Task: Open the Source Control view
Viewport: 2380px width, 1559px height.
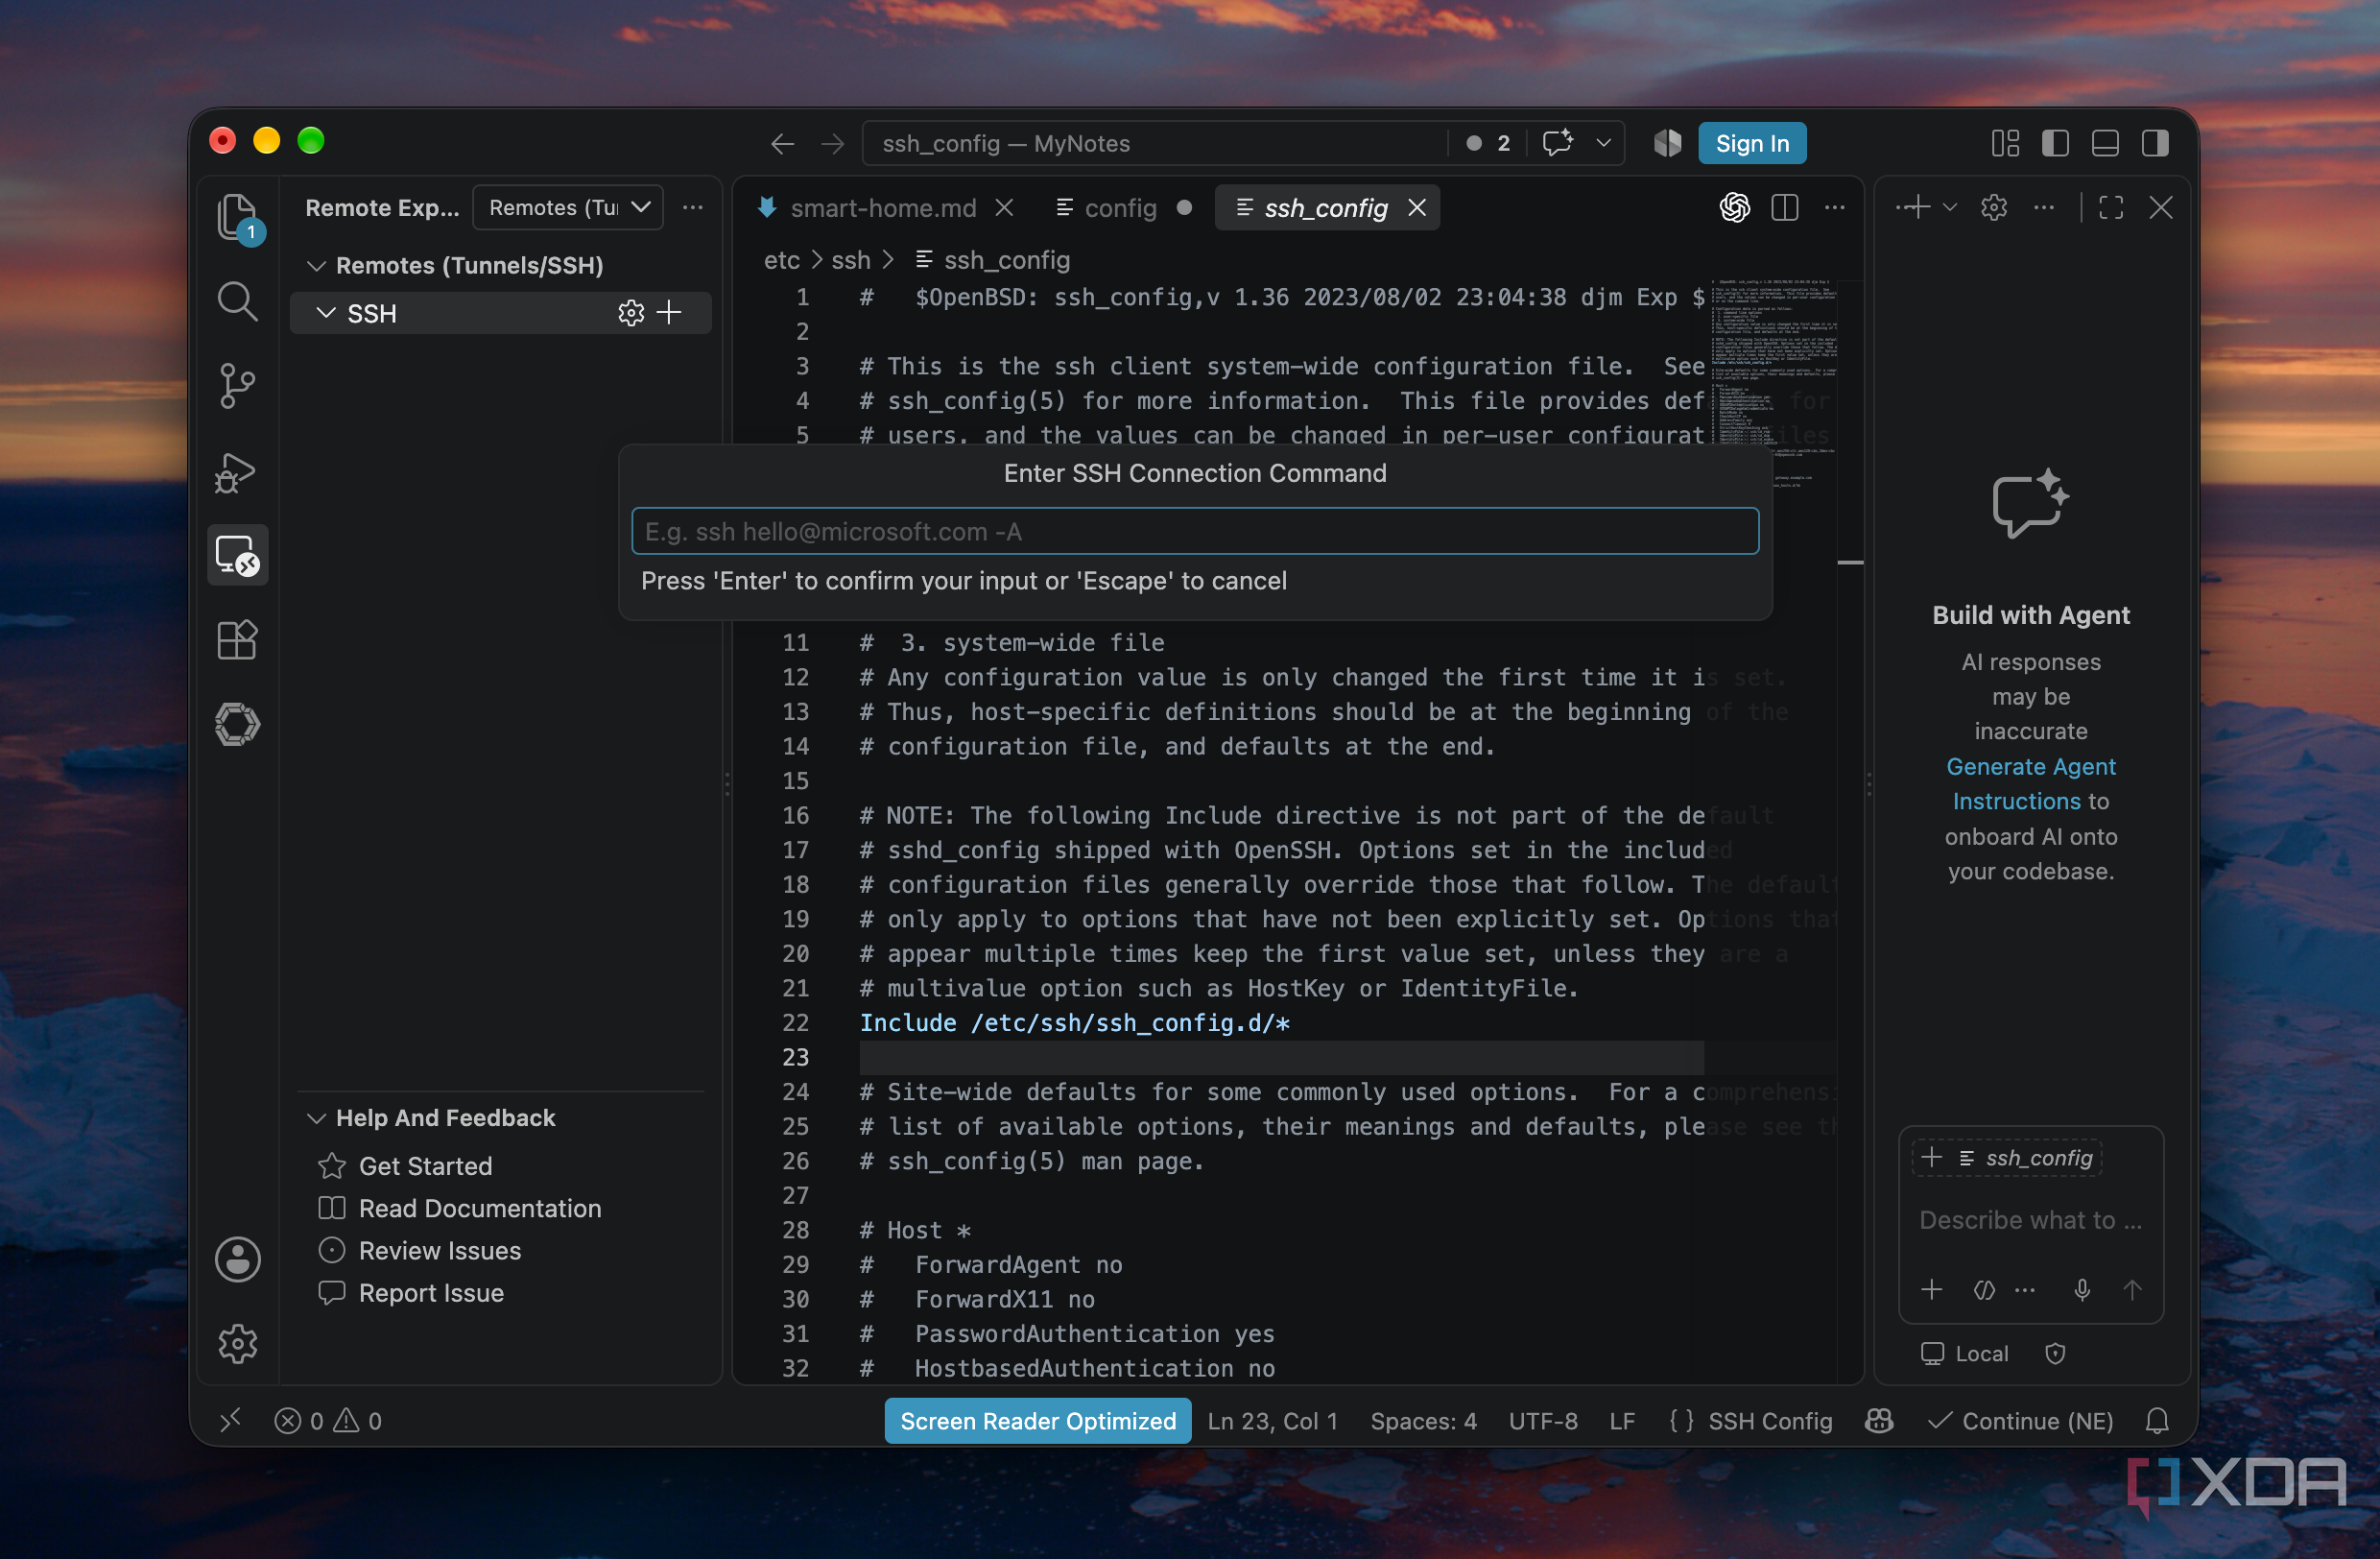Action: [238, 386]
